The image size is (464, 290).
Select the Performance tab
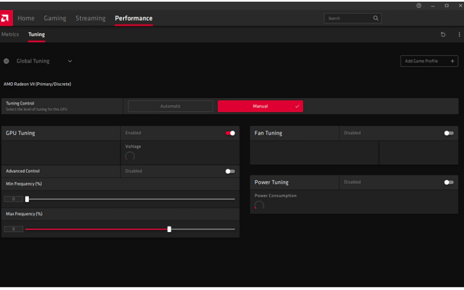coord(134,19)
